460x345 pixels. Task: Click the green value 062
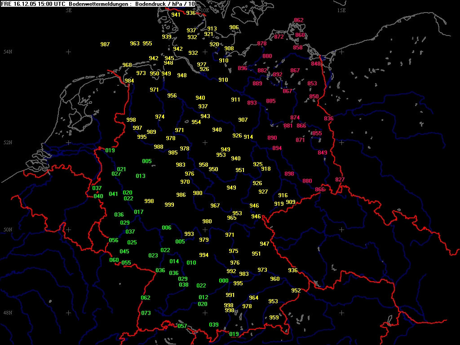click(x=146, y=298)
